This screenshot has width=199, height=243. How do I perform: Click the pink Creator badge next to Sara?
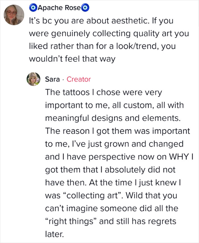79,79
